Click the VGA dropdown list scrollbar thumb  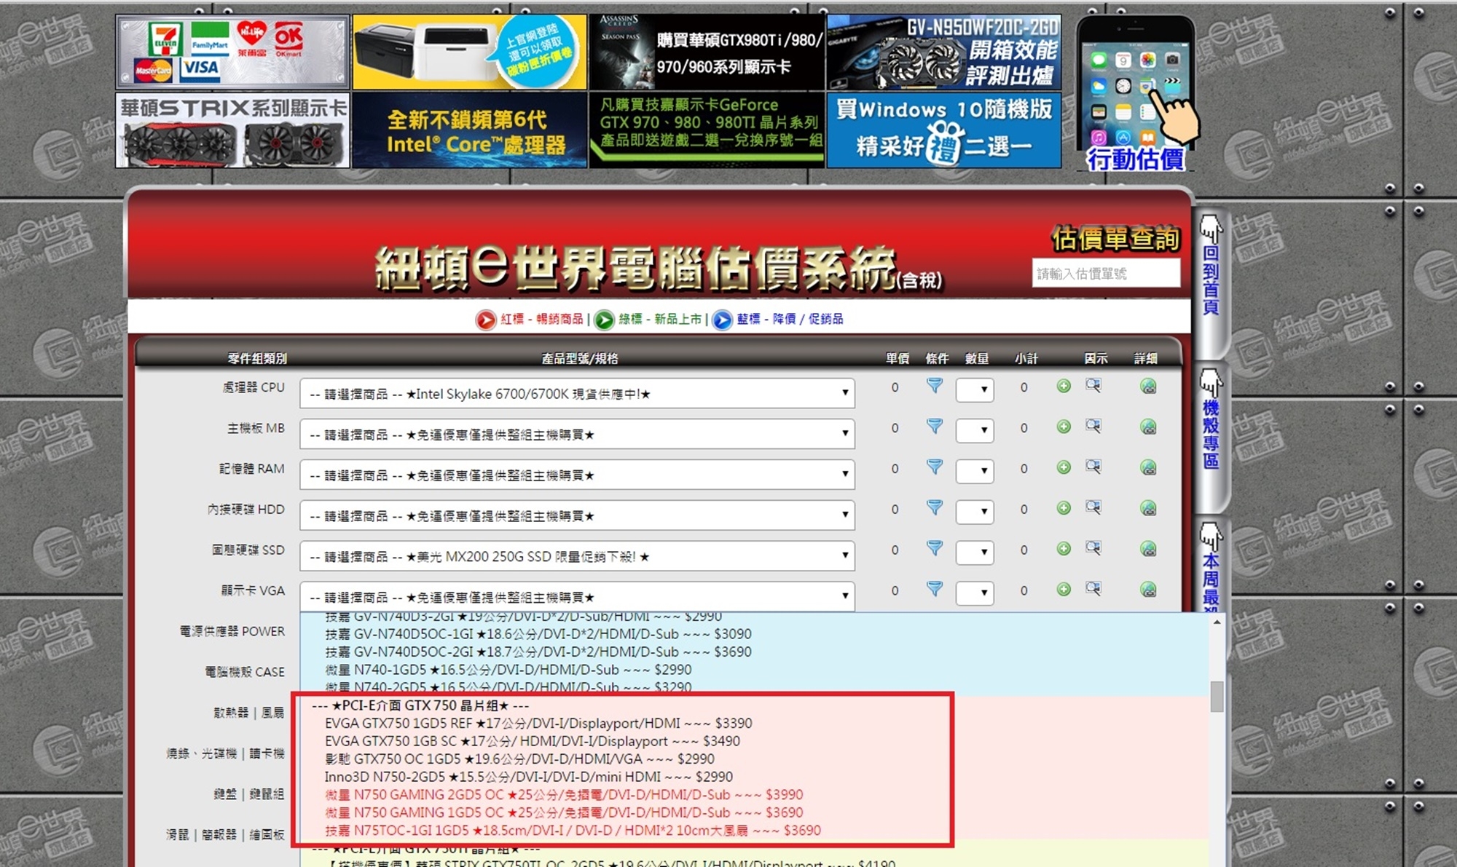(x=1217, y=697)
